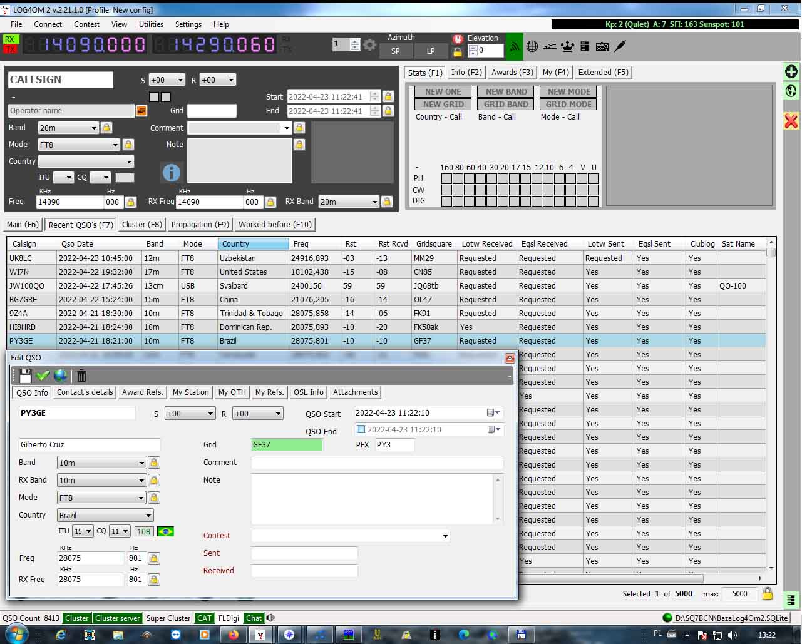Open the world globe icon in top toolbar
This screenshot has height=644, width=802.
pos(532,46)
